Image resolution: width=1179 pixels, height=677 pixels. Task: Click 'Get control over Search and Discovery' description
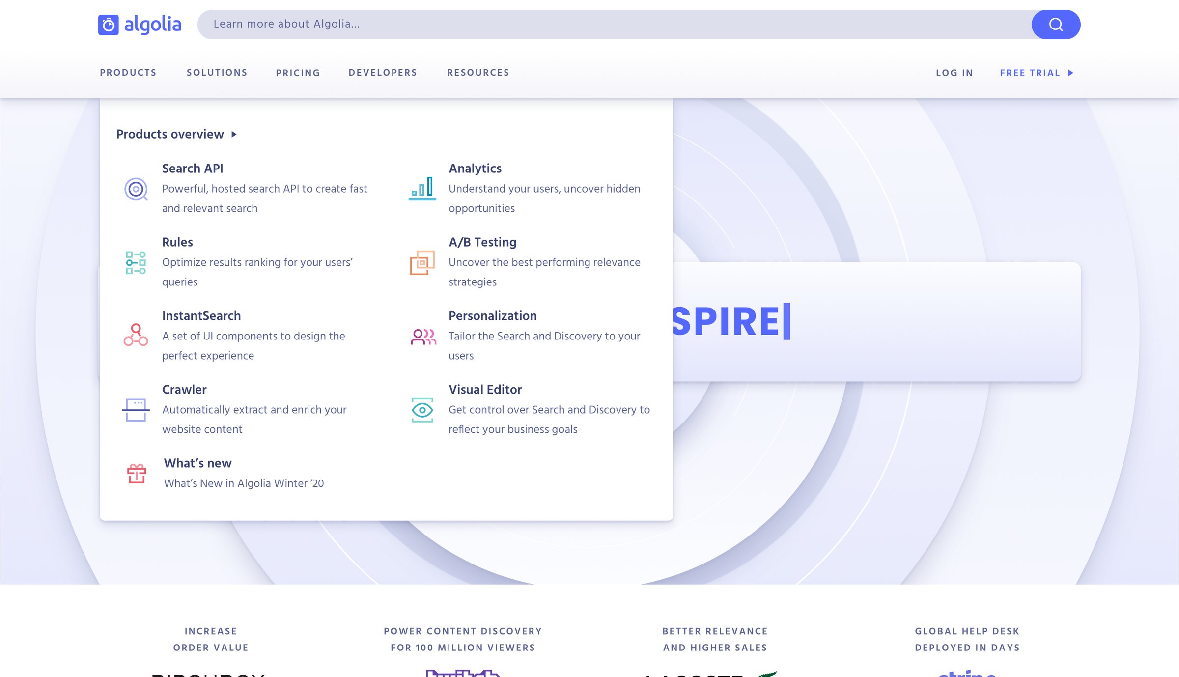549,420
